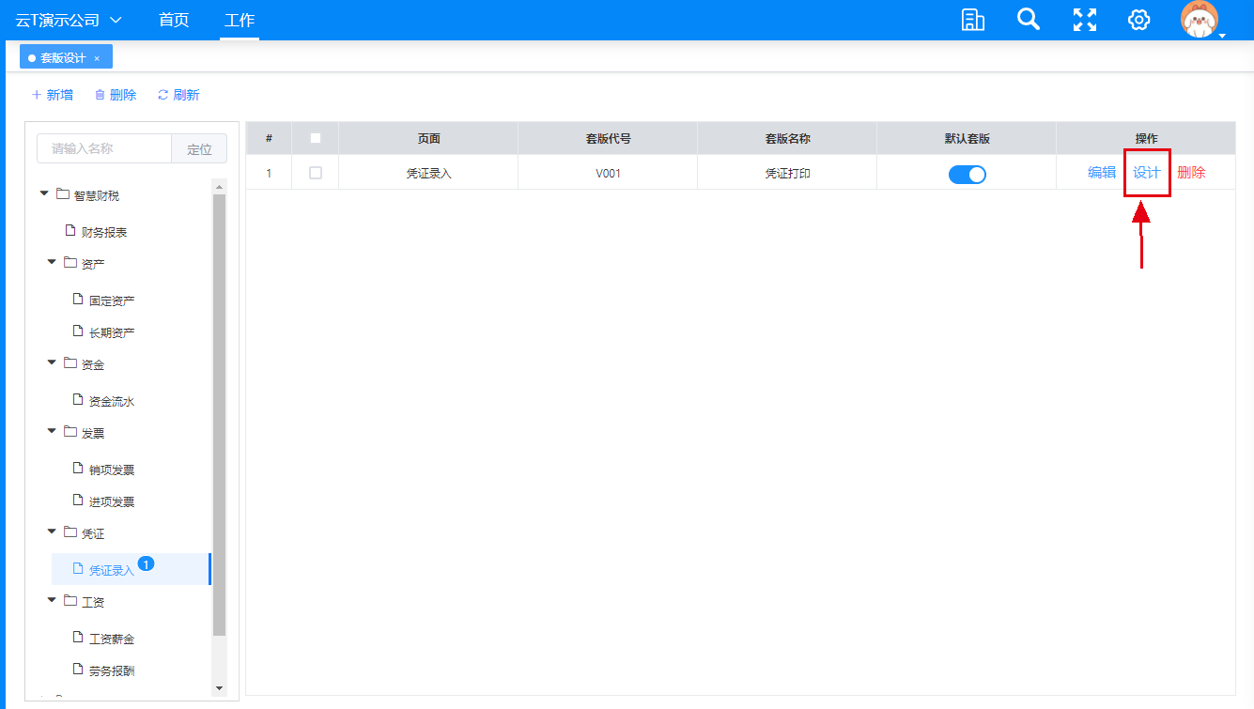Collapse the 发票 folder in tree
The image size is (1254, 709).
(x=52, y=432)
